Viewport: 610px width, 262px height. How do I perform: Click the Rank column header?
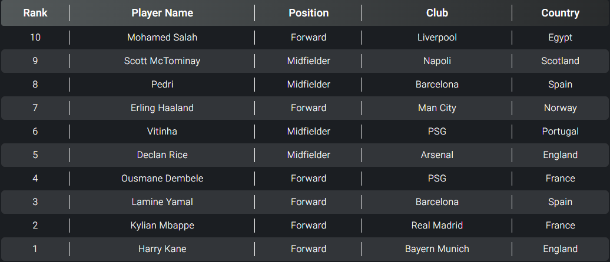[35, 13]
